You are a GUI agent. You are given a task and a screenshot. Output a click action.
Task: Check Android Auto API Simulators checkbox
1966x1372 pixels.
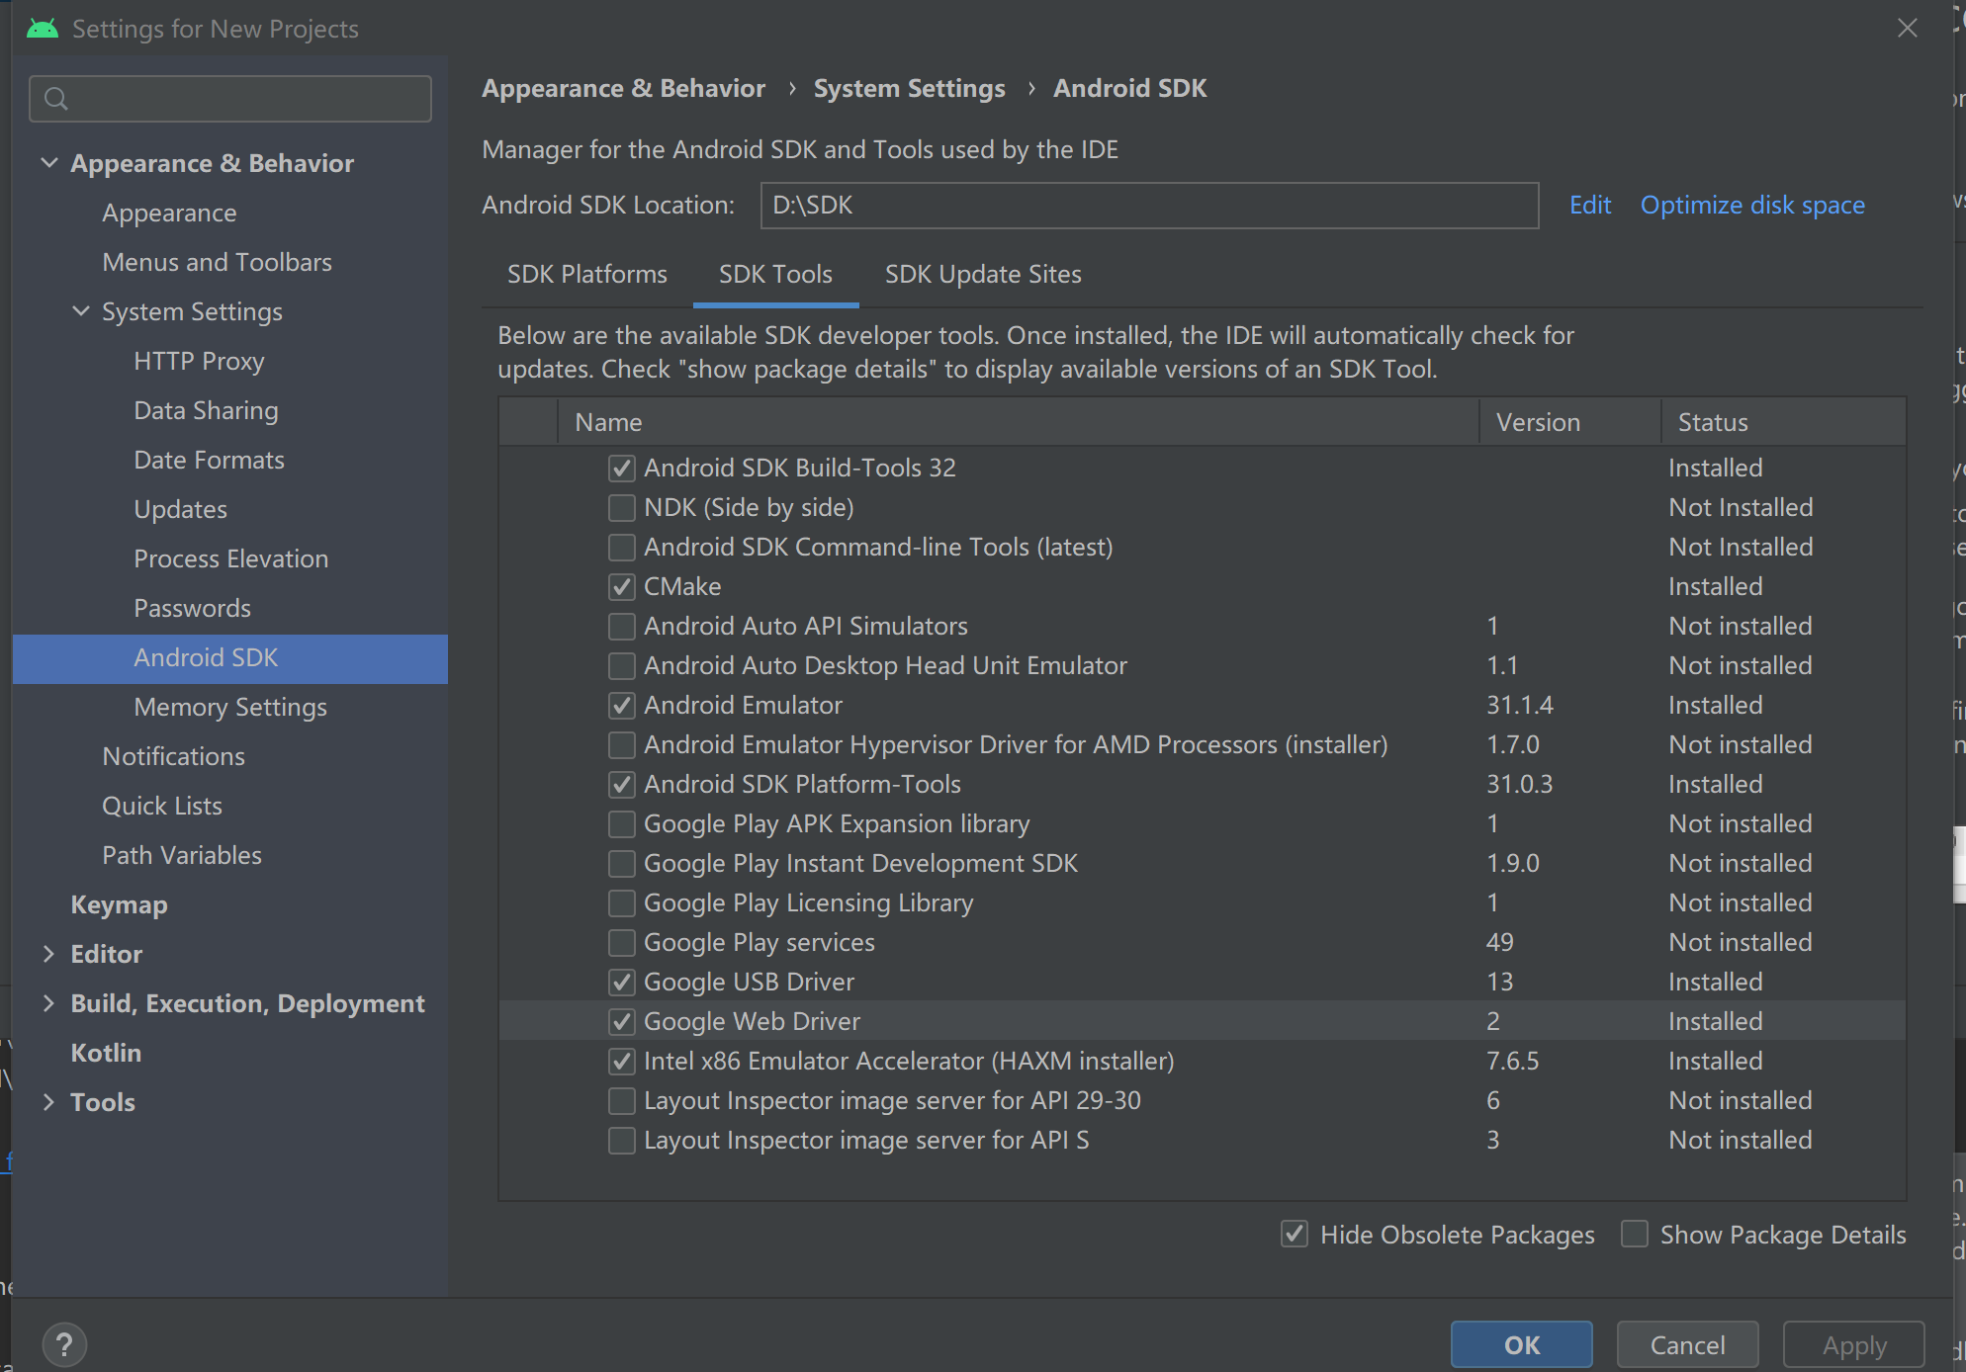(621, 626)
